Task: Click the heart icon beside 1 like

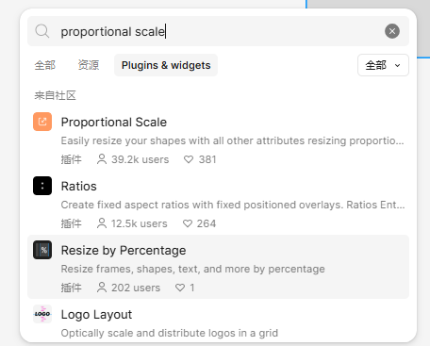Action: 180,288
